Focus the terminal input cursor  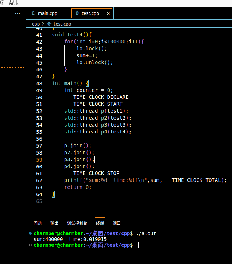137,245
